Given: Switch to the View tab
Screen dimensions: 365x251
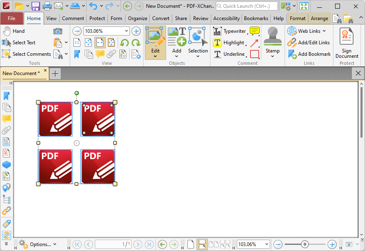Looking at the screenshot, I should [51, 18].
